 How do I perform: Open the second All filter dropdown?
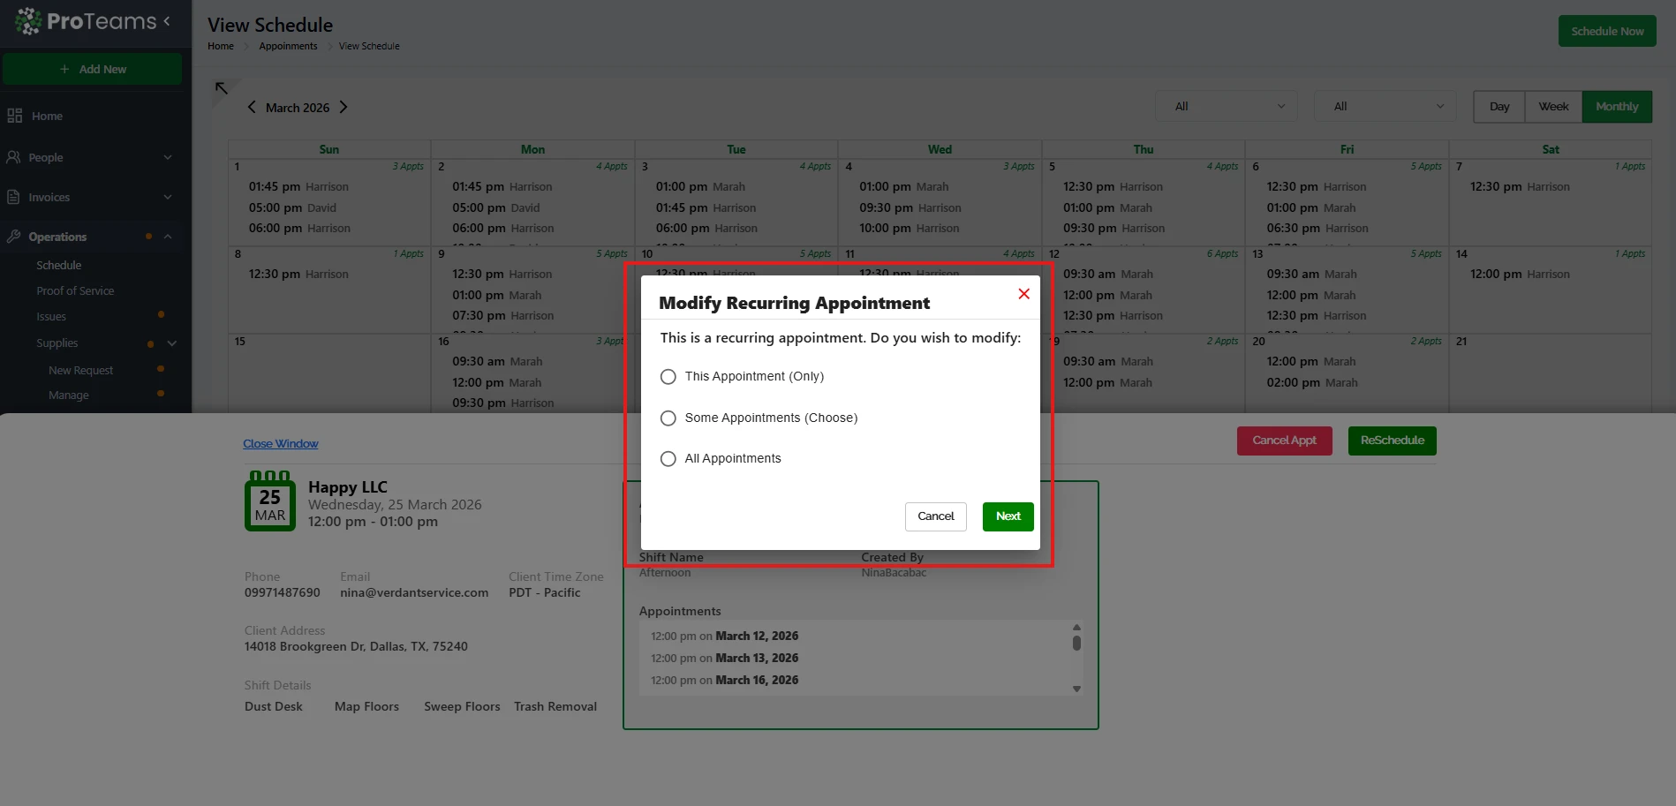1385,107
